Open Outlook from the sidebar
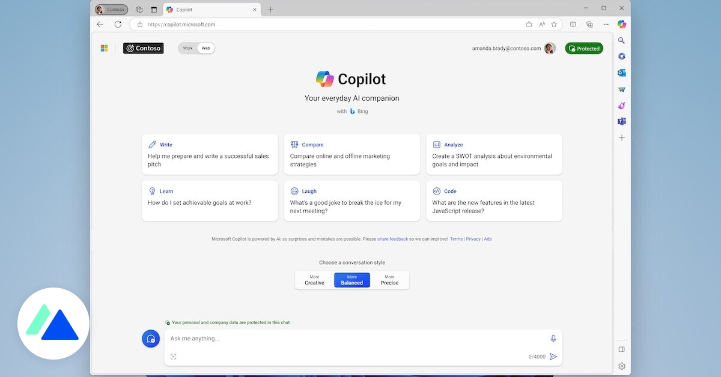Screen dimensions: 721x377 point(622,73)
